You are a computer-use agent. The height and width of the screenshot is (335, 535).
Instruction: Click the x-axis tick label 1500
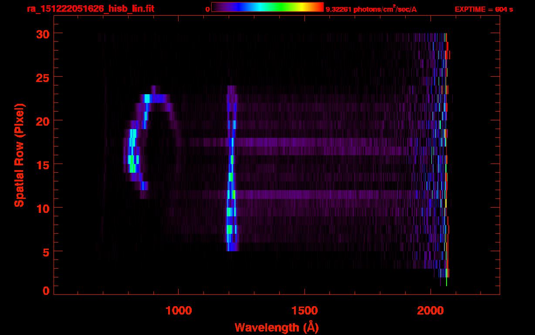point(305,311)
